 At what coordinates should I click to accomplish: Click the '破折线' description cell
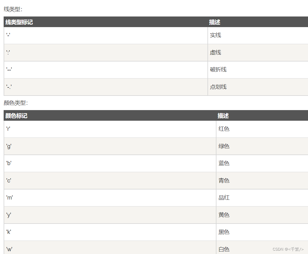[258, 70]
